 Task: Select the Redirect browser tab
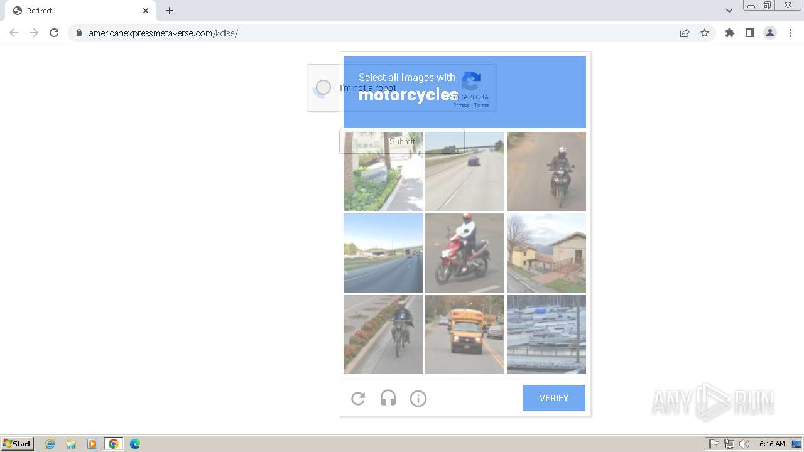point(80,11)
